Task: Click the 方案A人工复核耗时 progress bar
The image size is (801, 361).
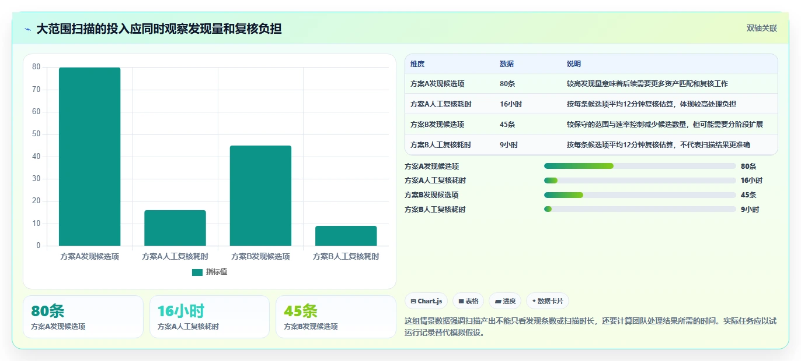Action: pos(640,180)
